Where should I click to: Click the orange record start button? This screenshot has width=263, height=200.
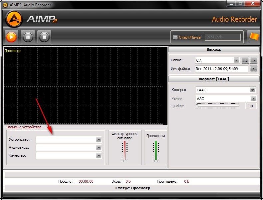pos(11,37)
